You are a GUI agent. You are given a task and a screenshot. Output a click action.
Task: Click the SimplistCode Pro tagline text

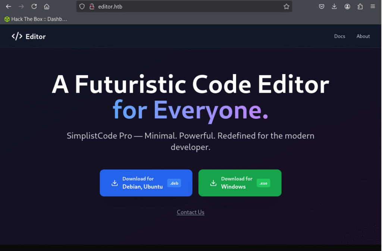[191, 141]
